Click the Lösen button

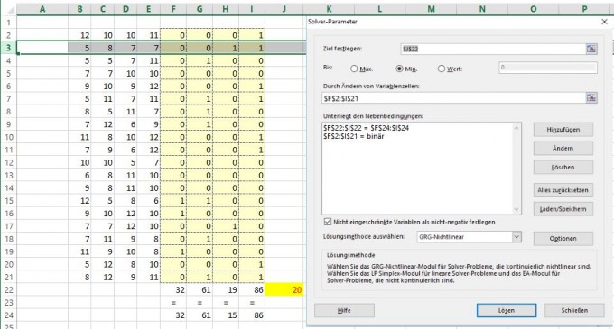tap(507, 311)
